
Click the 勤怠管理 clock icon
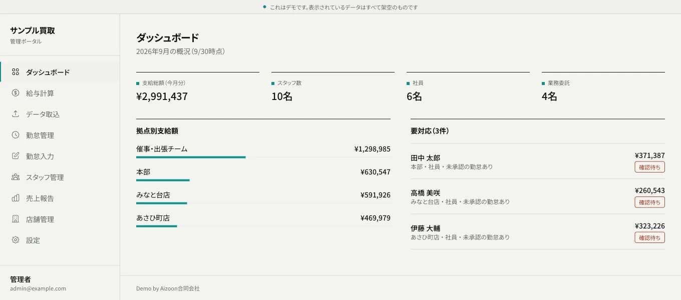16,135
